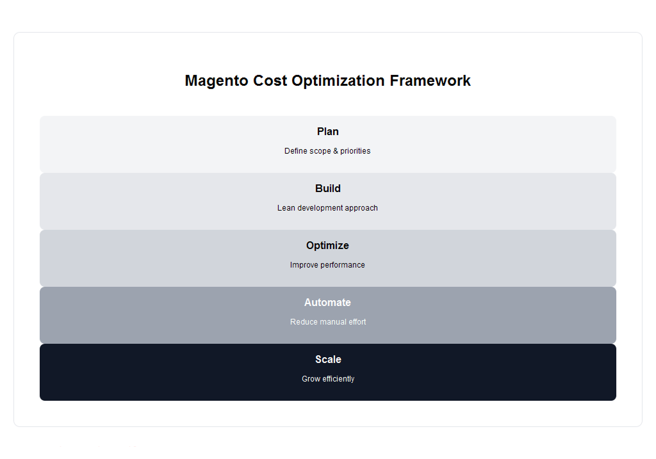Click the word 'efficiently' in Scale layer
This screenshot has width=656, height=459.
(337, 379)
